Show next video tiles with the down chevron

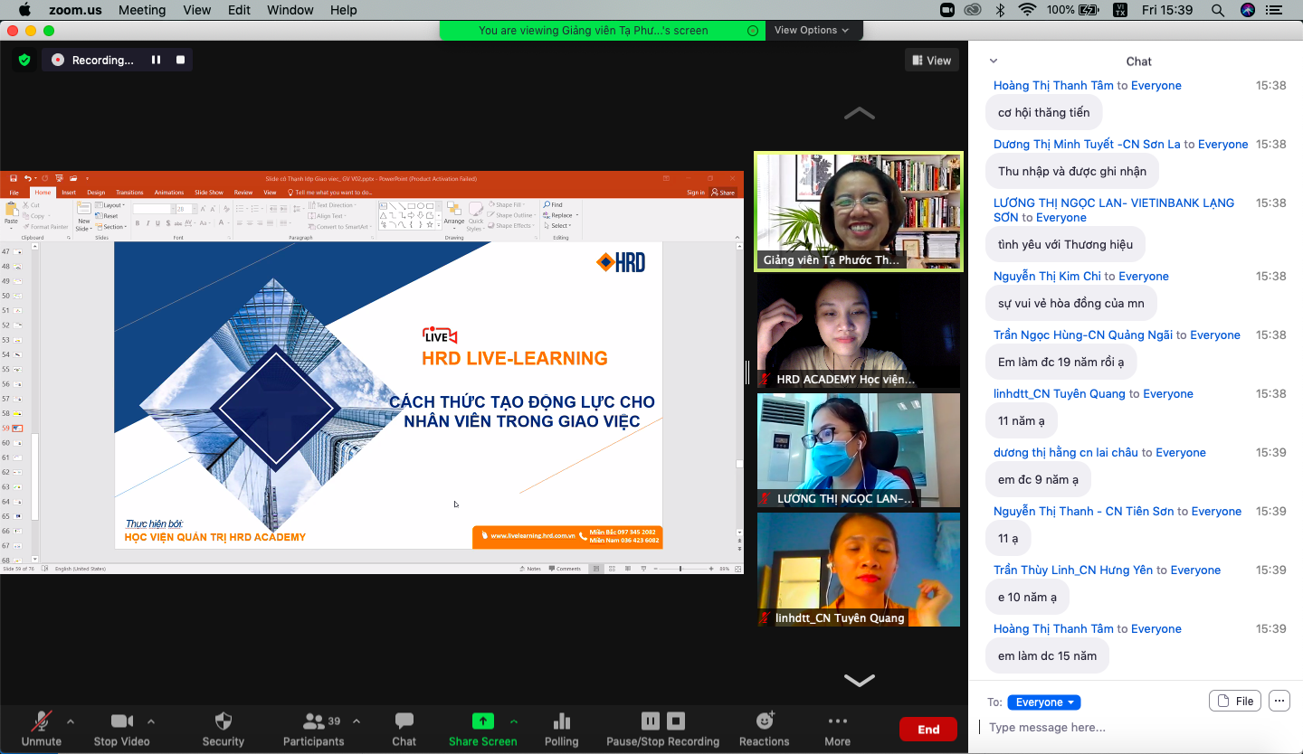[x=859, y=680]
